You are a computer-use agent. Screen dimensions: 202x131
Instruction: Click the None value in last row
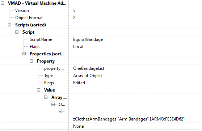79,126
